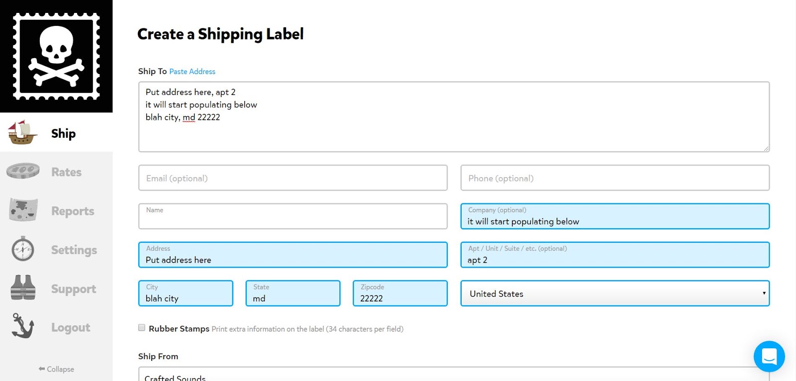Image resolution: width=796 pixels, height=381 pixels.
Task: Click the life jacket Support icon
Action: click(x=23, y=288)
